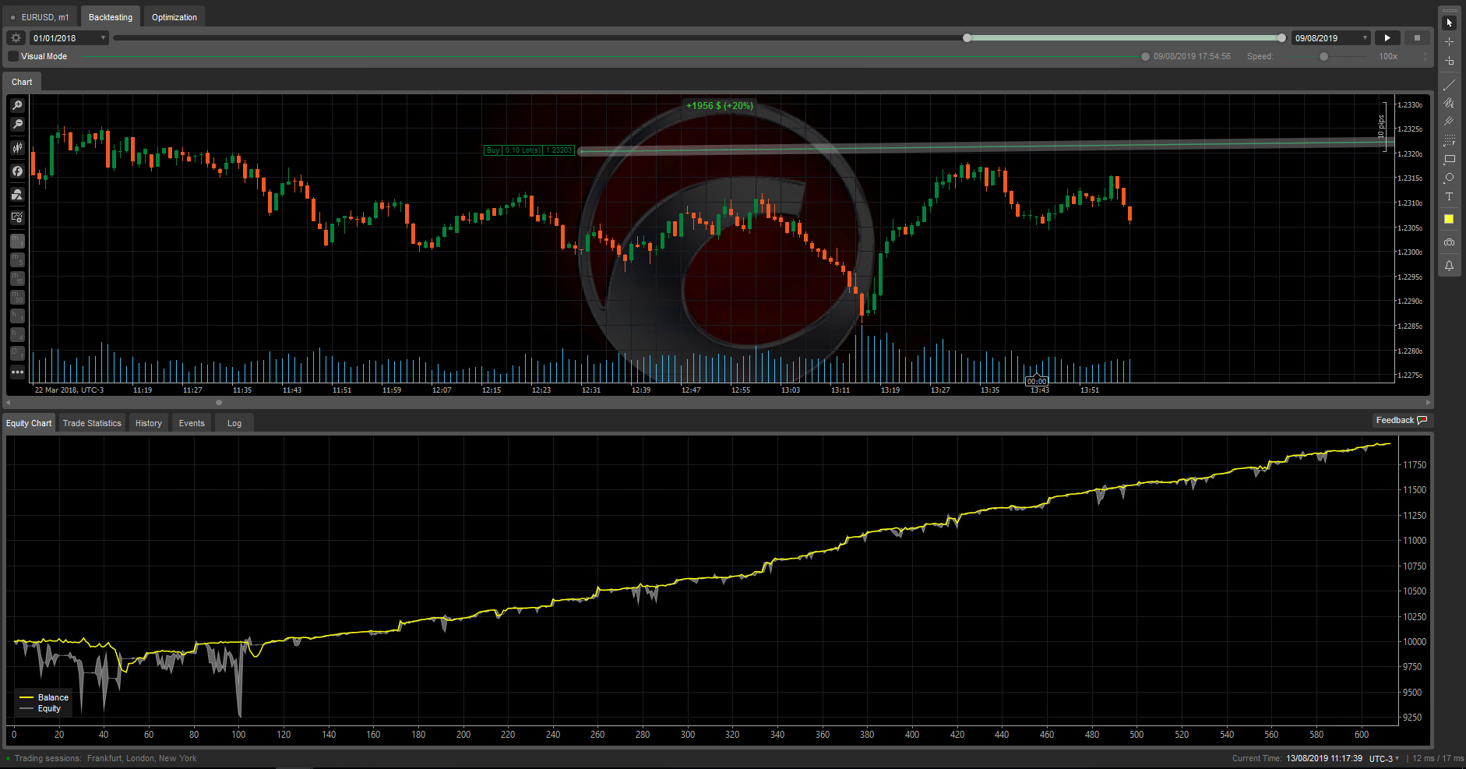1466x769 pixels.
Task: Open the Equity Chart tab
Action: pos(29,423)
